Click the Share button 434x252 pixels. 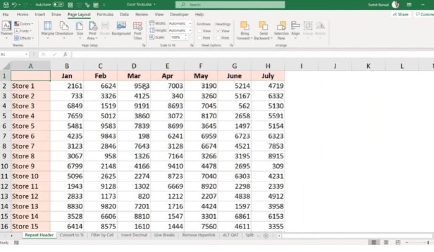pyautogui.click(x=400, y=14)
